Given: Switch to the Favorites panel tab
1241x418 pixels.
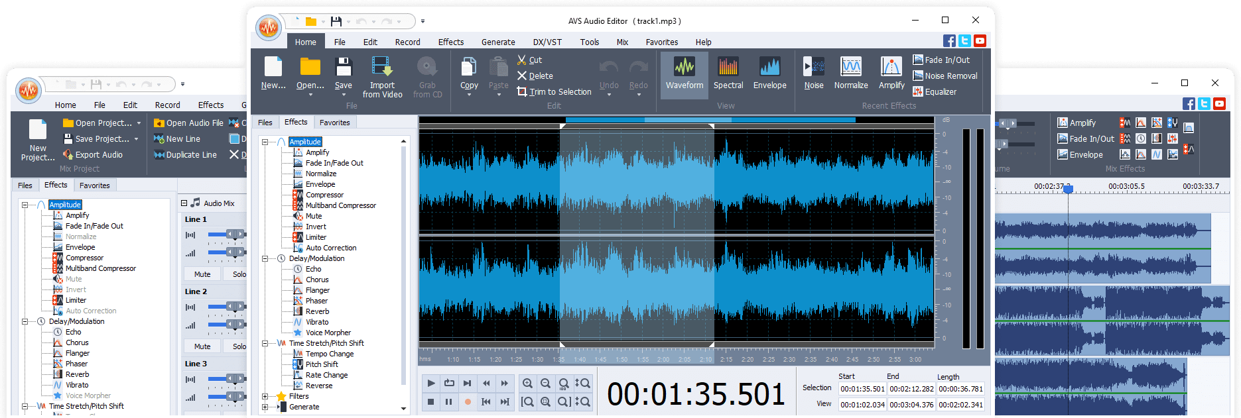Looking at the screenshot, I should [334, 123].
